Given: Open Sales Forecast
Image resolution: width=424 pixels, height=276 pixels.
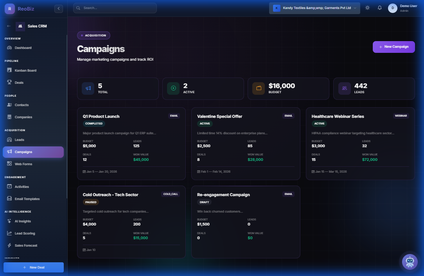Looking at the screenshot, I should click(x=27, y=245).
